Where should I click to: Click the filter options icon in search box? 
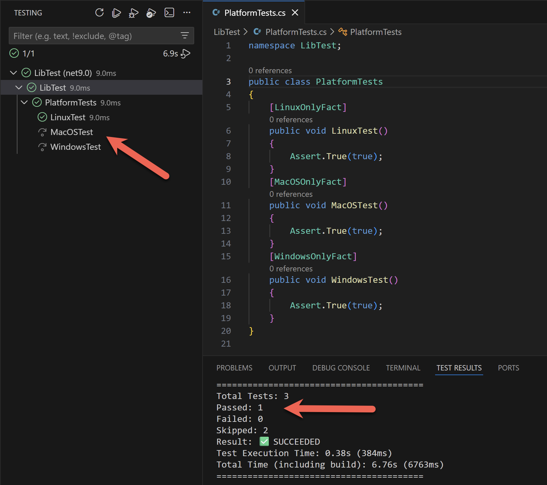[x=184, y=36]
